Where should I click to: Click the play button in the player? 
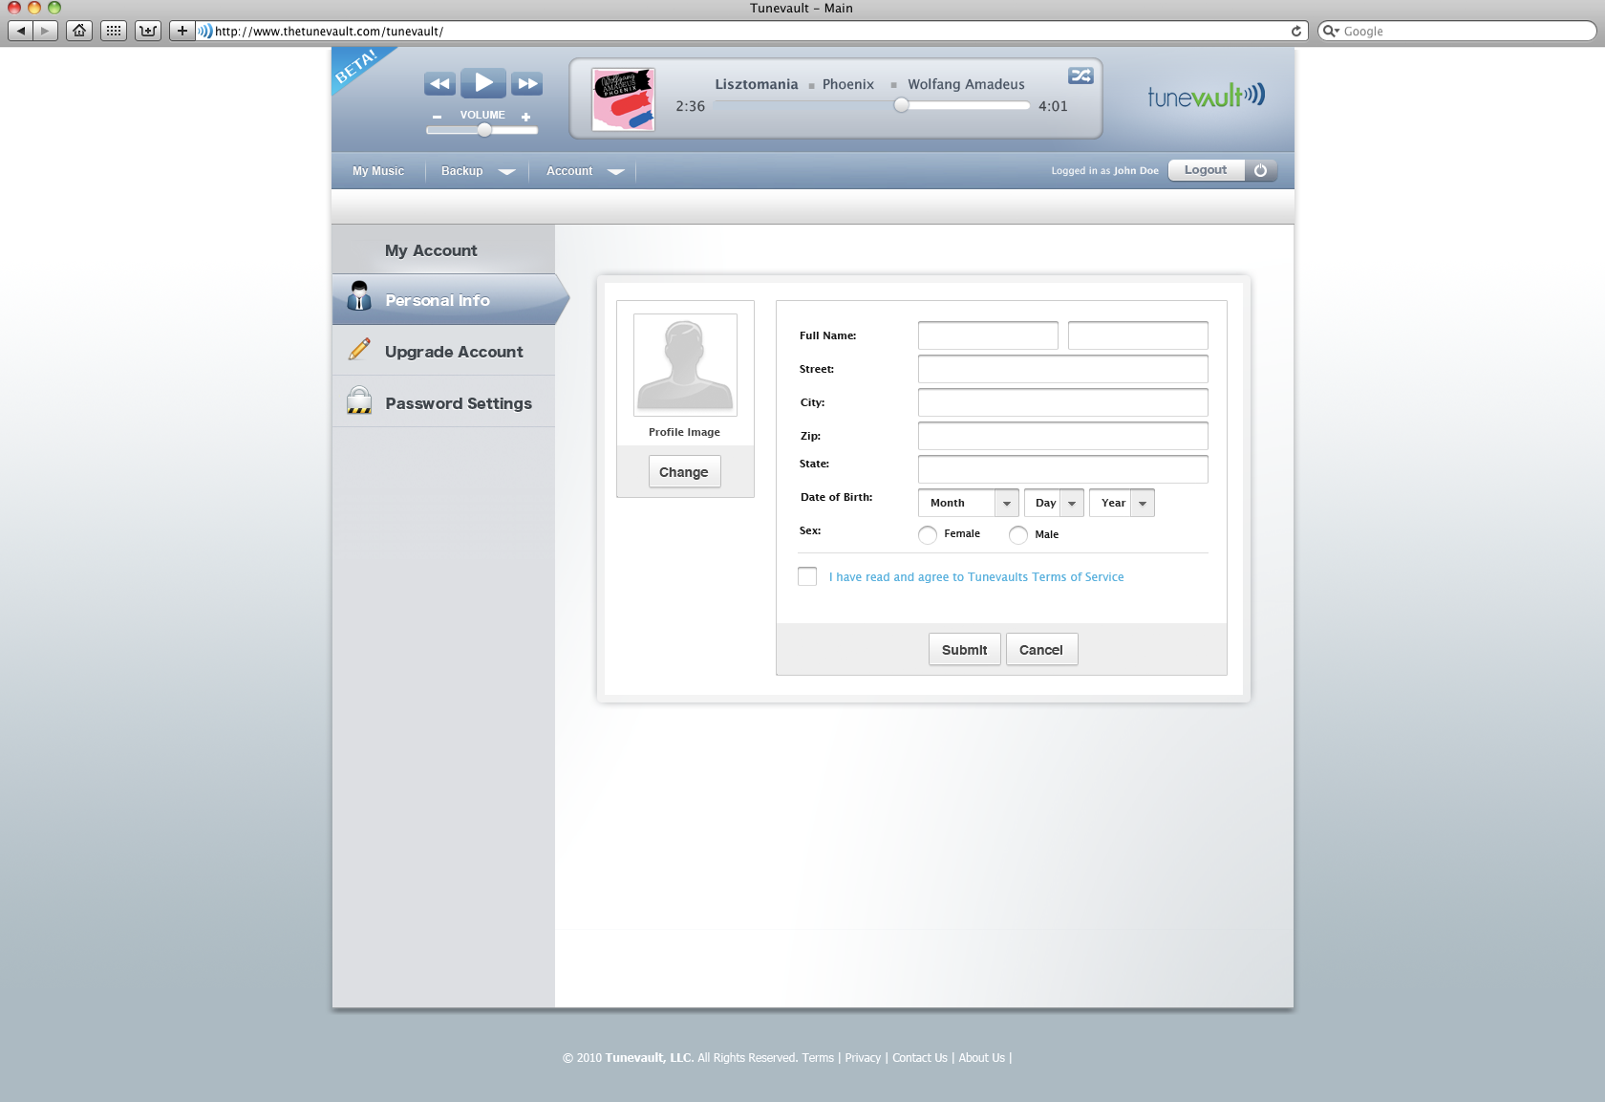[x=483, y=83]
